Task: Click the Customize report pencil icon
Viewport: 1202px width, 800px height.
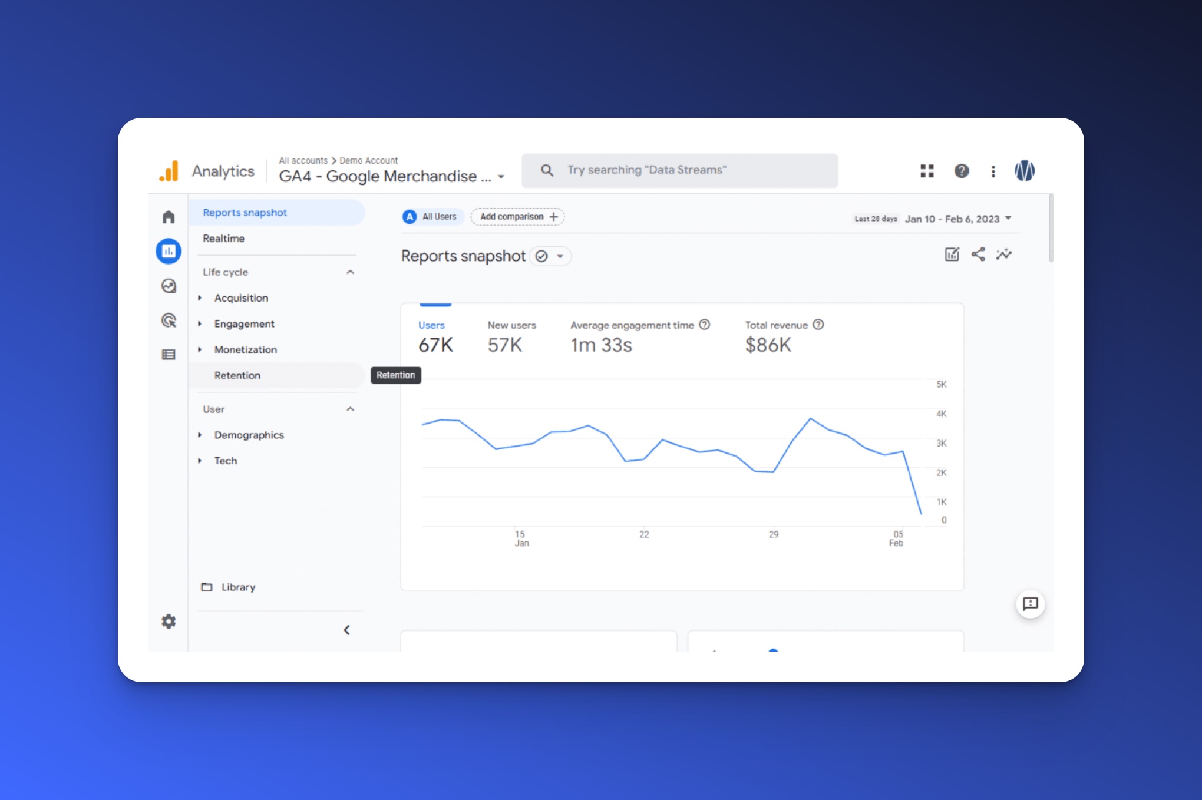Action: coord(952,254)
